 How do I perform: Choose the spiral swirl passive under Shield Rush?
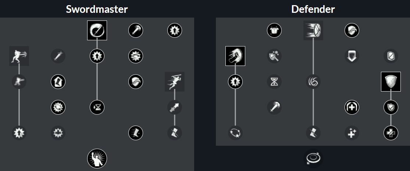click(313, 82)
